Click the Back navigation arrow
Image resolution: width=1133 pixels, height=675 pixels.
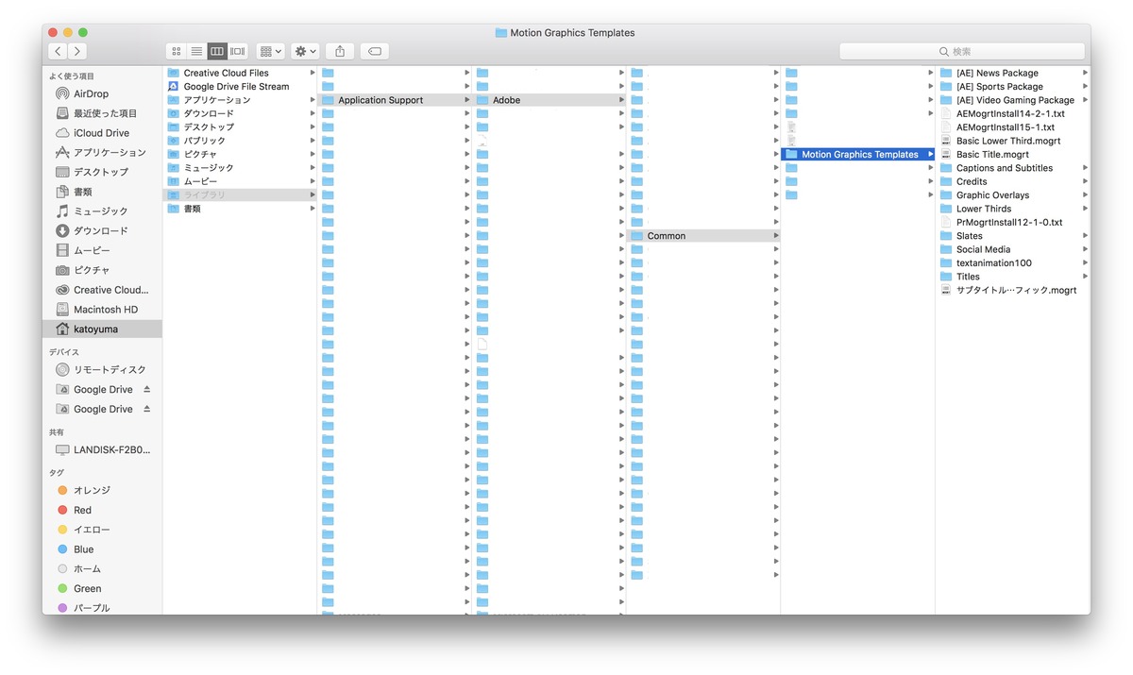click(x=59, y=51)
